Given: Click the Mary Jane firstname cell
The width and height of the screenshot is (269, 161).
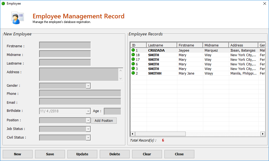Looking at the screenshot, I should [186, 73].
